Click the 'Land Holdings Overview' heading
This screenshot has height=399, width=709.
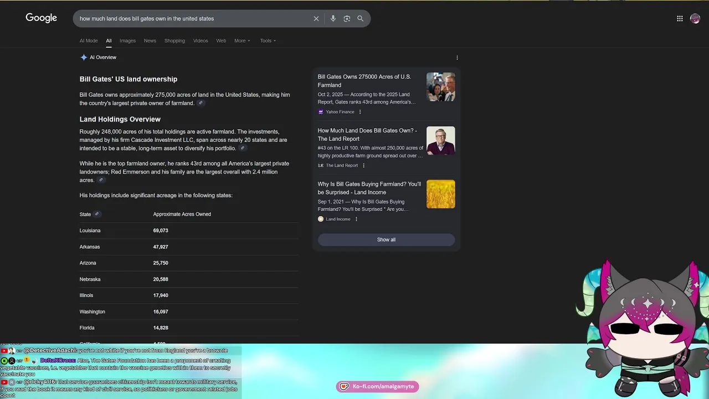tap(120, 119)
